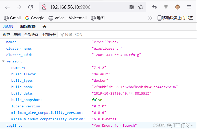Viewport: 197px width, 130px height.
Task: Open the insecure connection lock icon
Action: (44, 7)
